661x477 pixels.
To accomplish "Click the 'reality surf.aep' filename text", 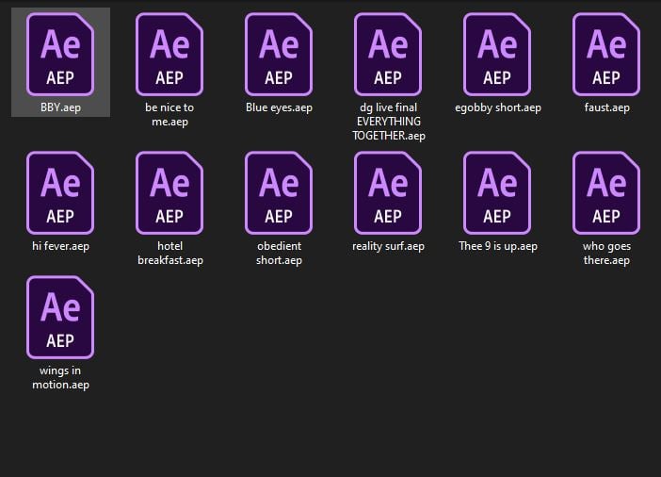I will tap(388, 246).
